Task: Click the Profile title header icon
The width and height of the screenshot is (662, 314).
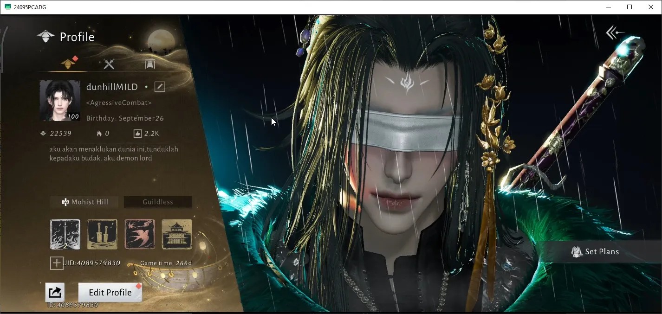Action: click(45, 37)
